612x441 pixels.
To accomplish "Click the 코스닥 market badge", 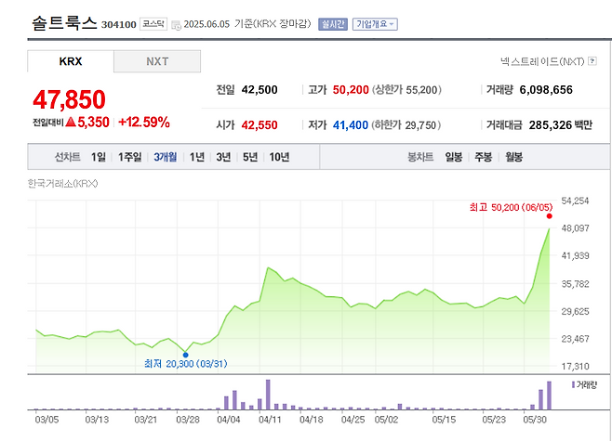I will tap(154, 24).
